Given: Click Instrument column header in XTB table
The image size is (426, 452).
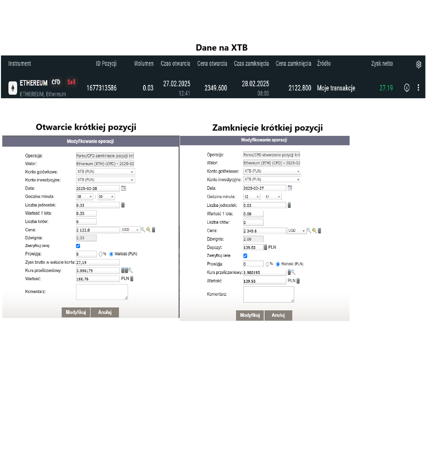Looking at the screenshot, I should coord(20,64).
